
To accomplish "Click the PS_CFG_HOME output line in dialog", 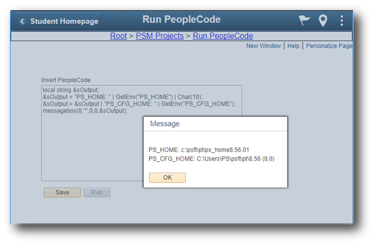I will (x=211, y=159).
